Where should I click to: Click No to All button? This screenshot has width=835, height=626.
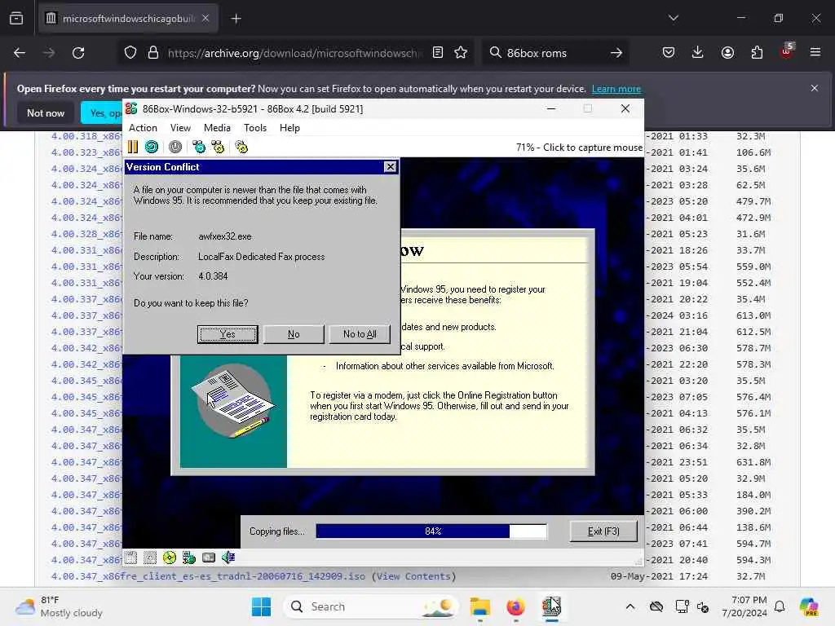[x=360, y=334]
